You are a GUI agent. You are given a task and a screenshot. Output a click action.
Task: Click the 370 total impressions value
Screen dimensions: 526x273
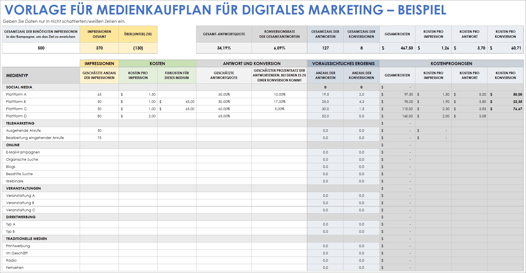[99, 48]
